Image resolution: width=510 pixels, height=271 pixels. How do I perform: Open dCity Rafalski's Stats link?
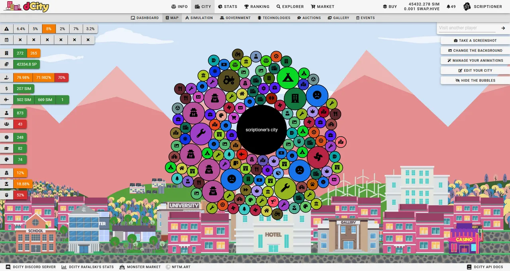pyautogui.click(x=88, y=267)
